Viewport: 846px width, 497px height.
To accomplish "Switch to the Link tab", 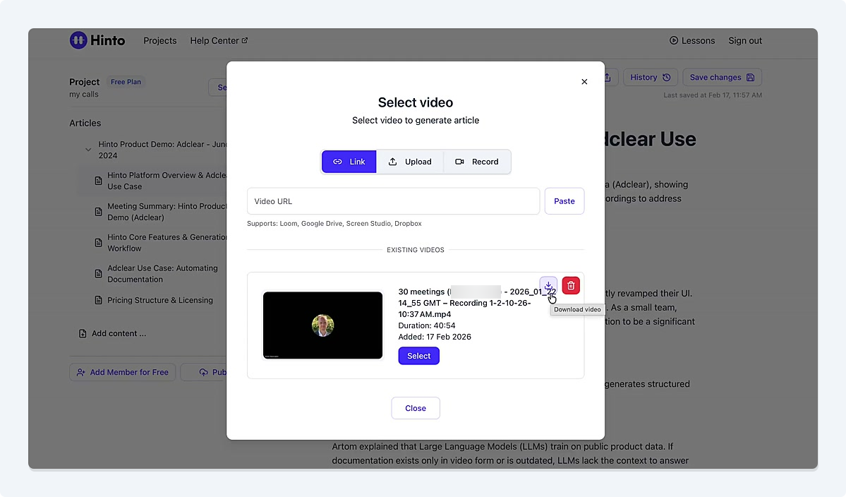I will (x=349, y=162).
